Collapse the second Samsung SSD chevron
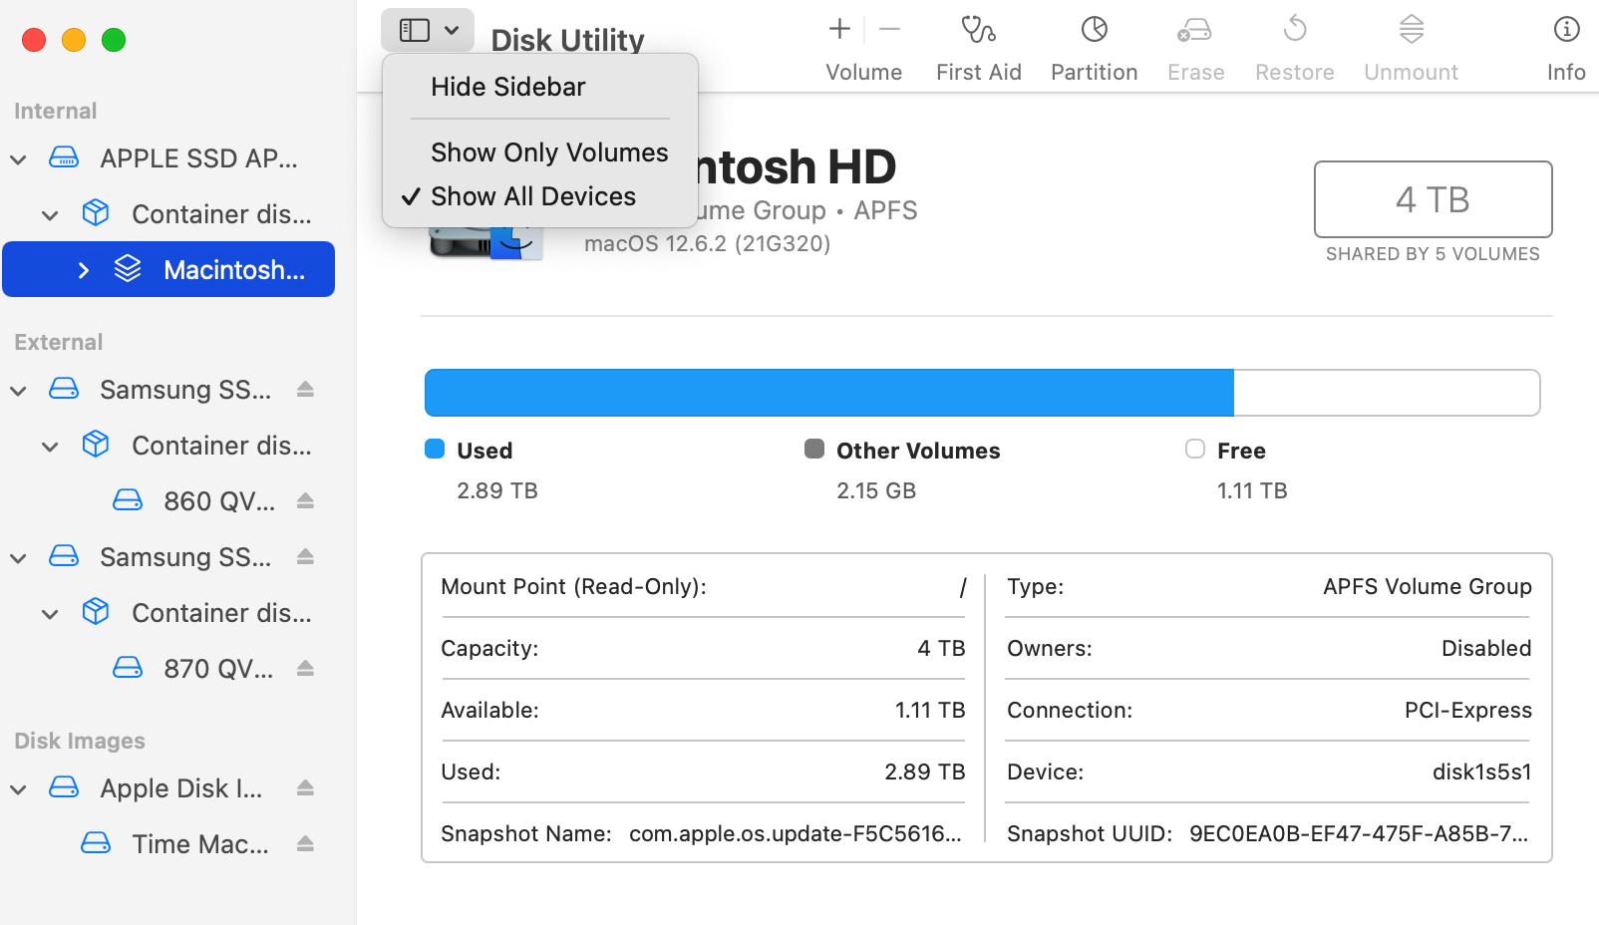This screenshot has width=1599, height=925. pyautogui.click(x=18, y=557)
